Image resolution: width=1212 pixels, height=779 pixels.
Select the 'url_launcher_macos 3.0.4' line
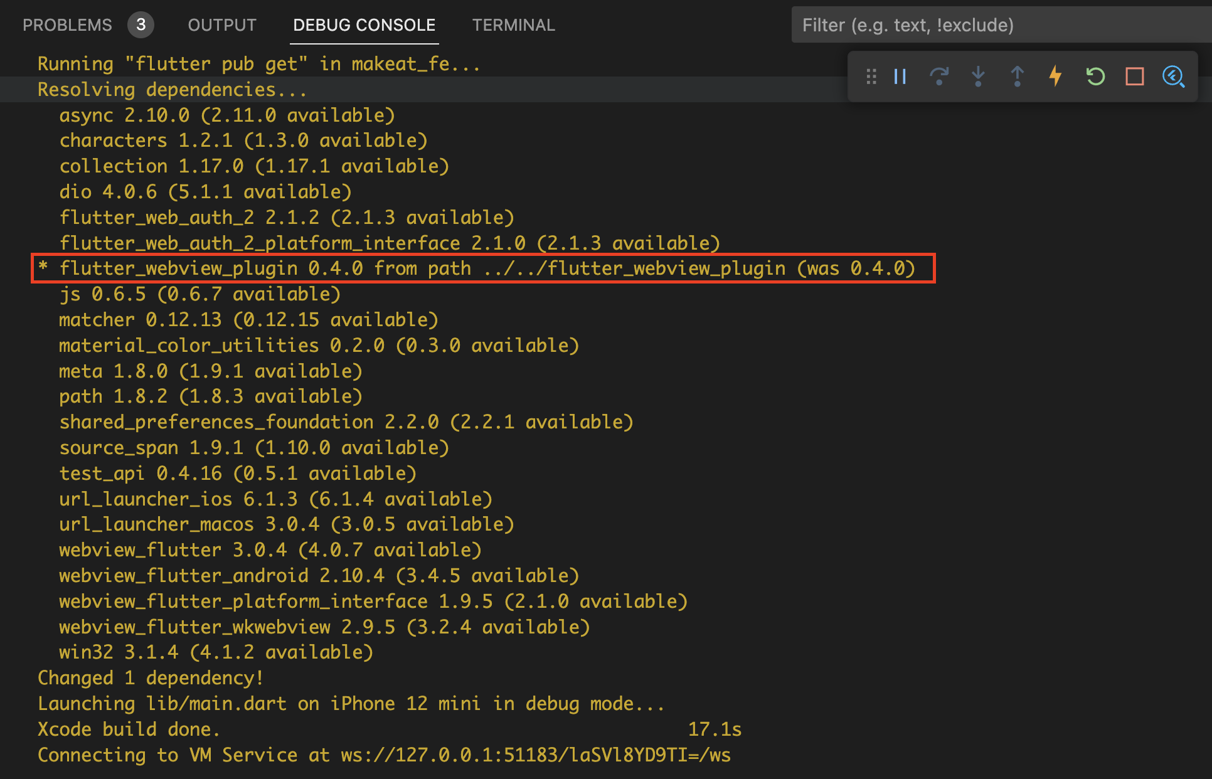[x=287, y=524]
